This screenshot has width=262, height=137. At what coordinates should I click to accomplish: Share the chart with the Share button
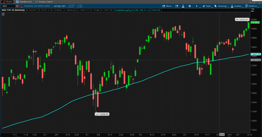[x=167, y=6]
